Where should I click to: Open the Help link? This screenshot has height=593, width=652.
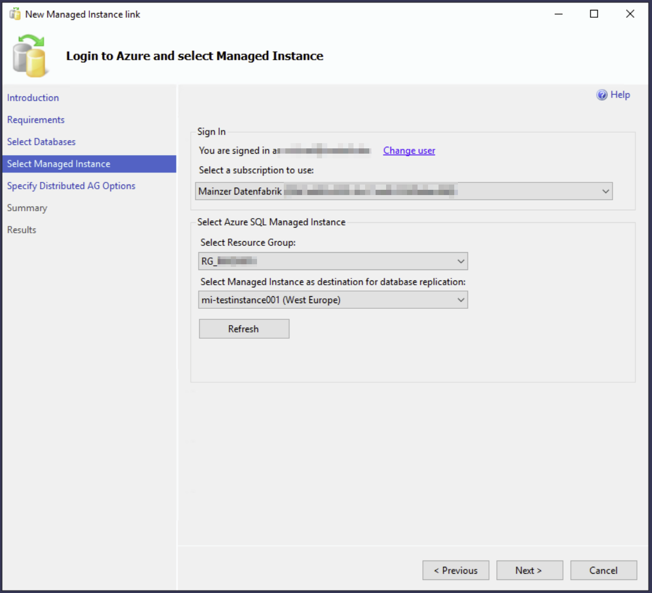(620, 95)
